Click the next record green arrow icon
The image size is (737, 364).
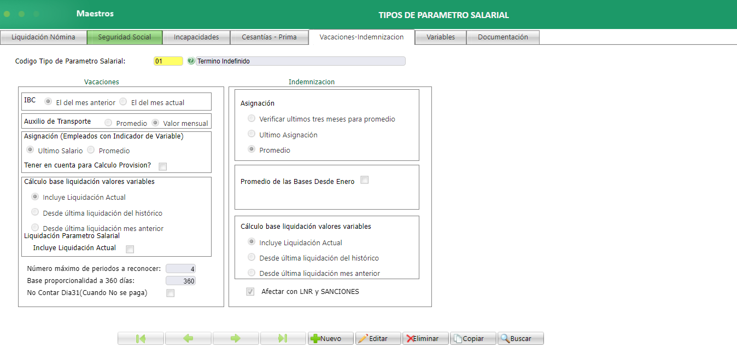point(236,338)
